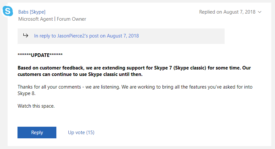Click the 'Microsoft Agent' text
The width and height of the screenshot is (275, 149).
(x=35, y=19)
